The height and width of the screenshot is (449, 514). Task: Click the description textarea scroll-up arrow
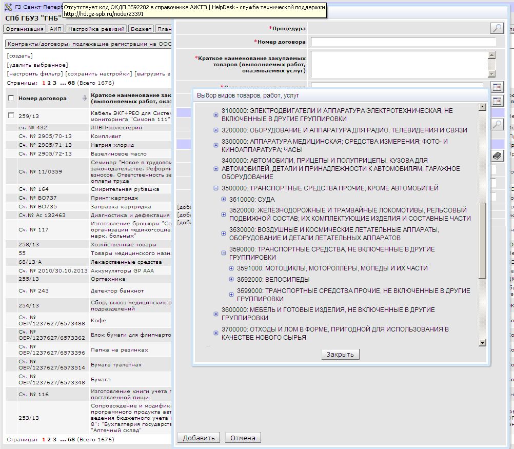[x=491, y=55]
